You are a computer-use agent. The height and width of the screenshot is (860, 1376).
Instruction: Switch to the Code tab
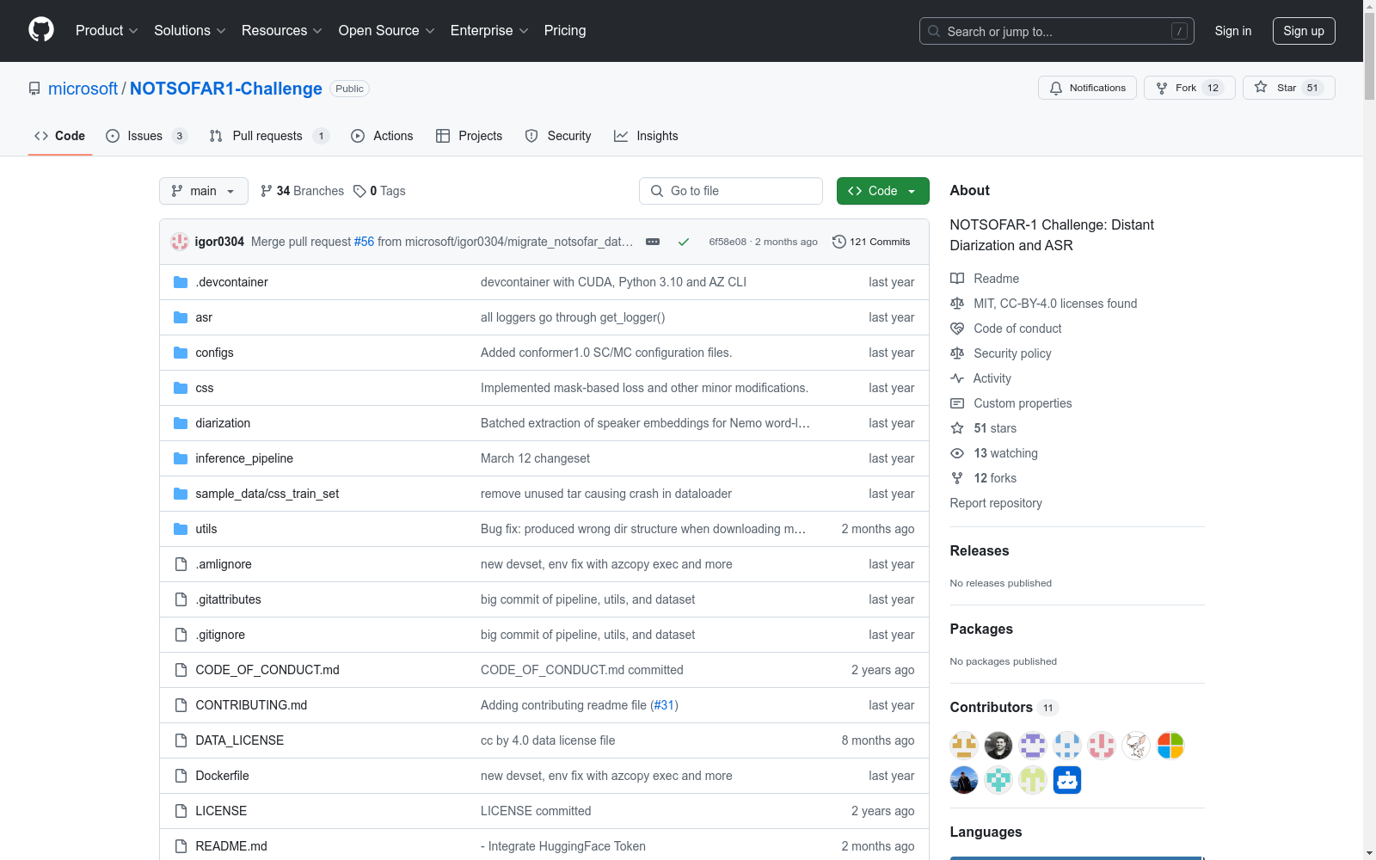(x=60, y=136)
